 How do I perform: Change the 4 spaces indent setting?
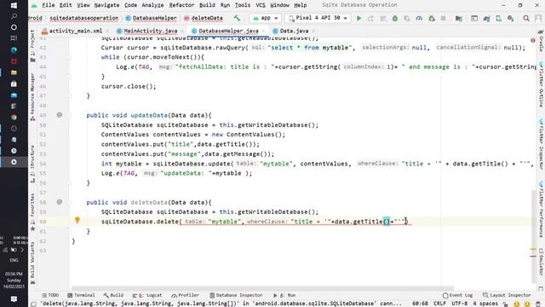(485, 304)
